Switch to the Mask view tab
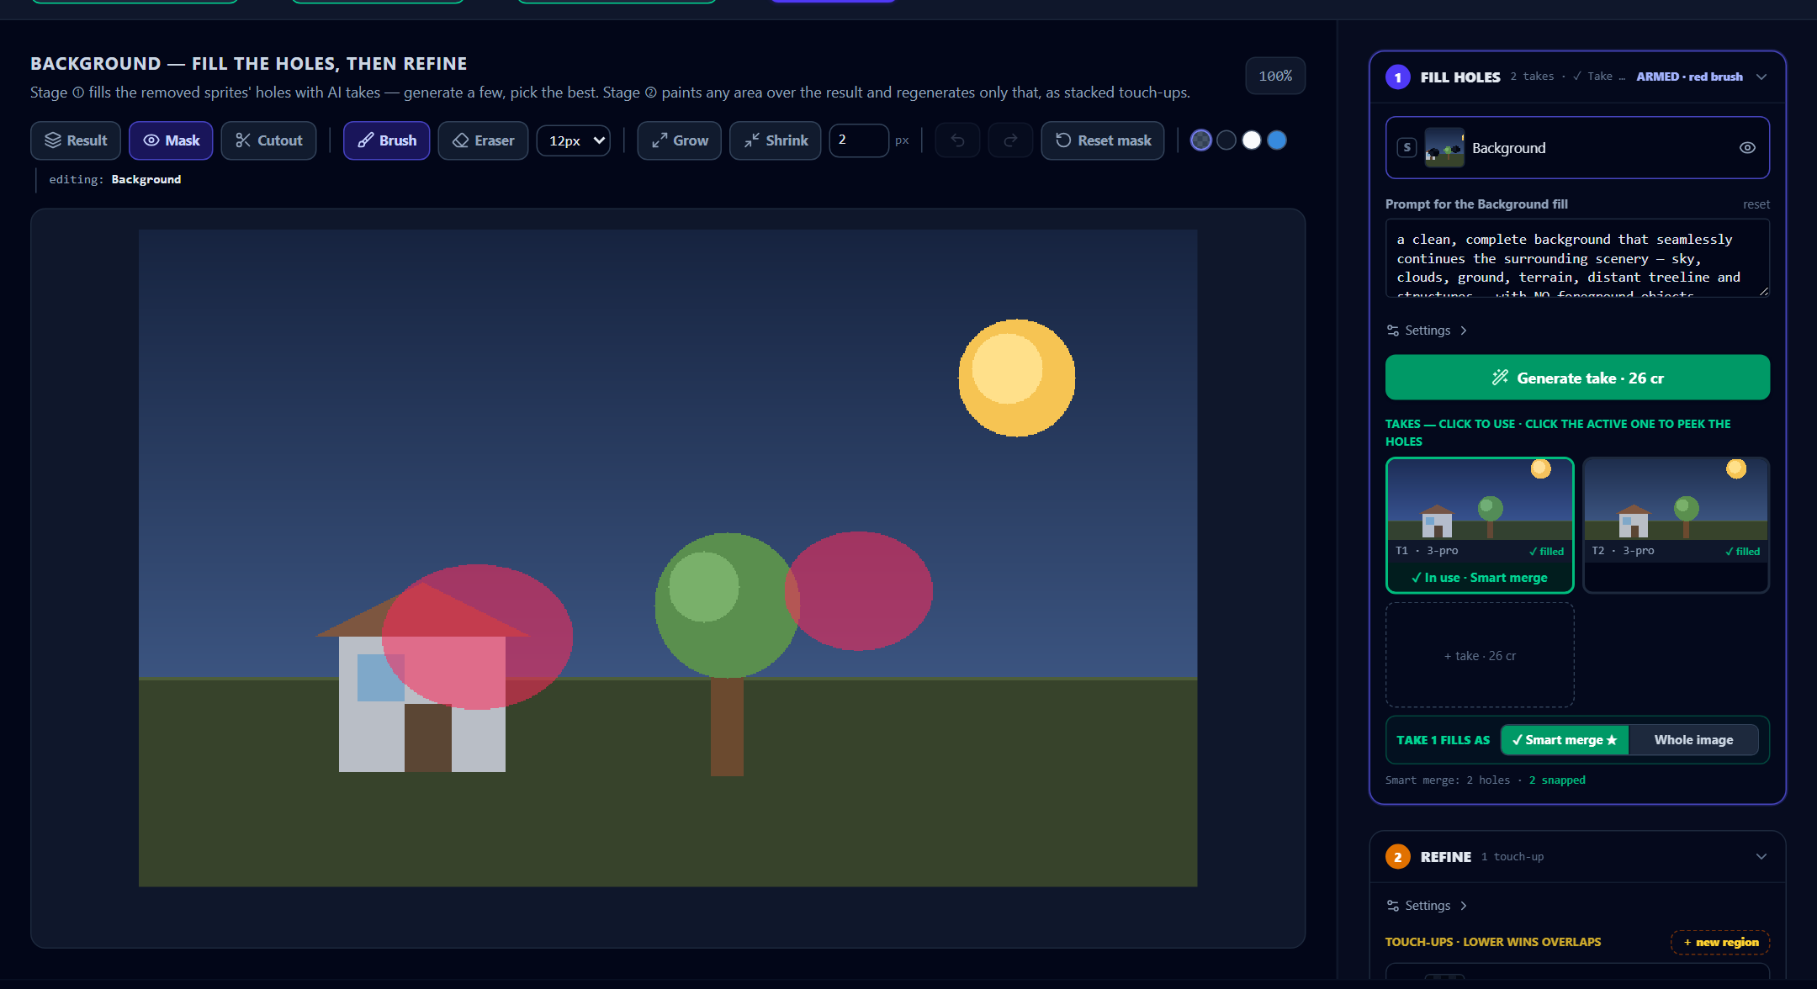1817x989 pixels. (x=171, y=140)
